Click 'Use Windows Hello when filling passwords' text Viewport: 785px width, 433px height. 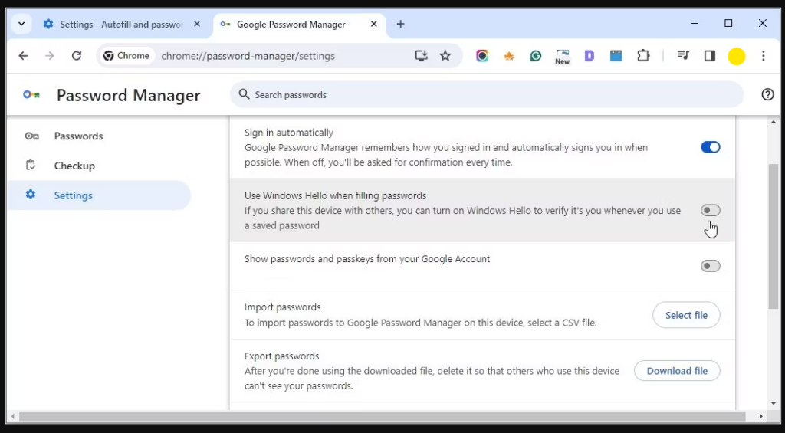pyautogui.click(x=336, y=195)
